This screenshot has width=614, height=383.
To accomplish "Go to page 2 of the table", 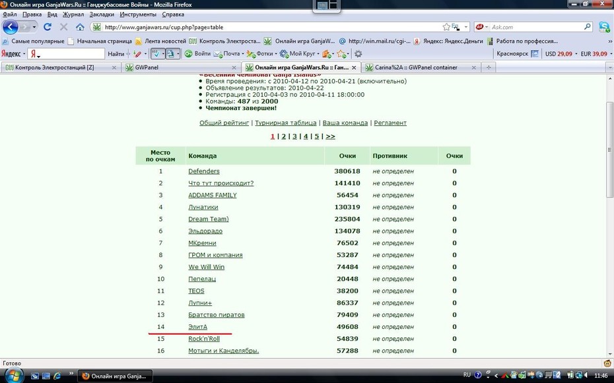I will 283,136.
